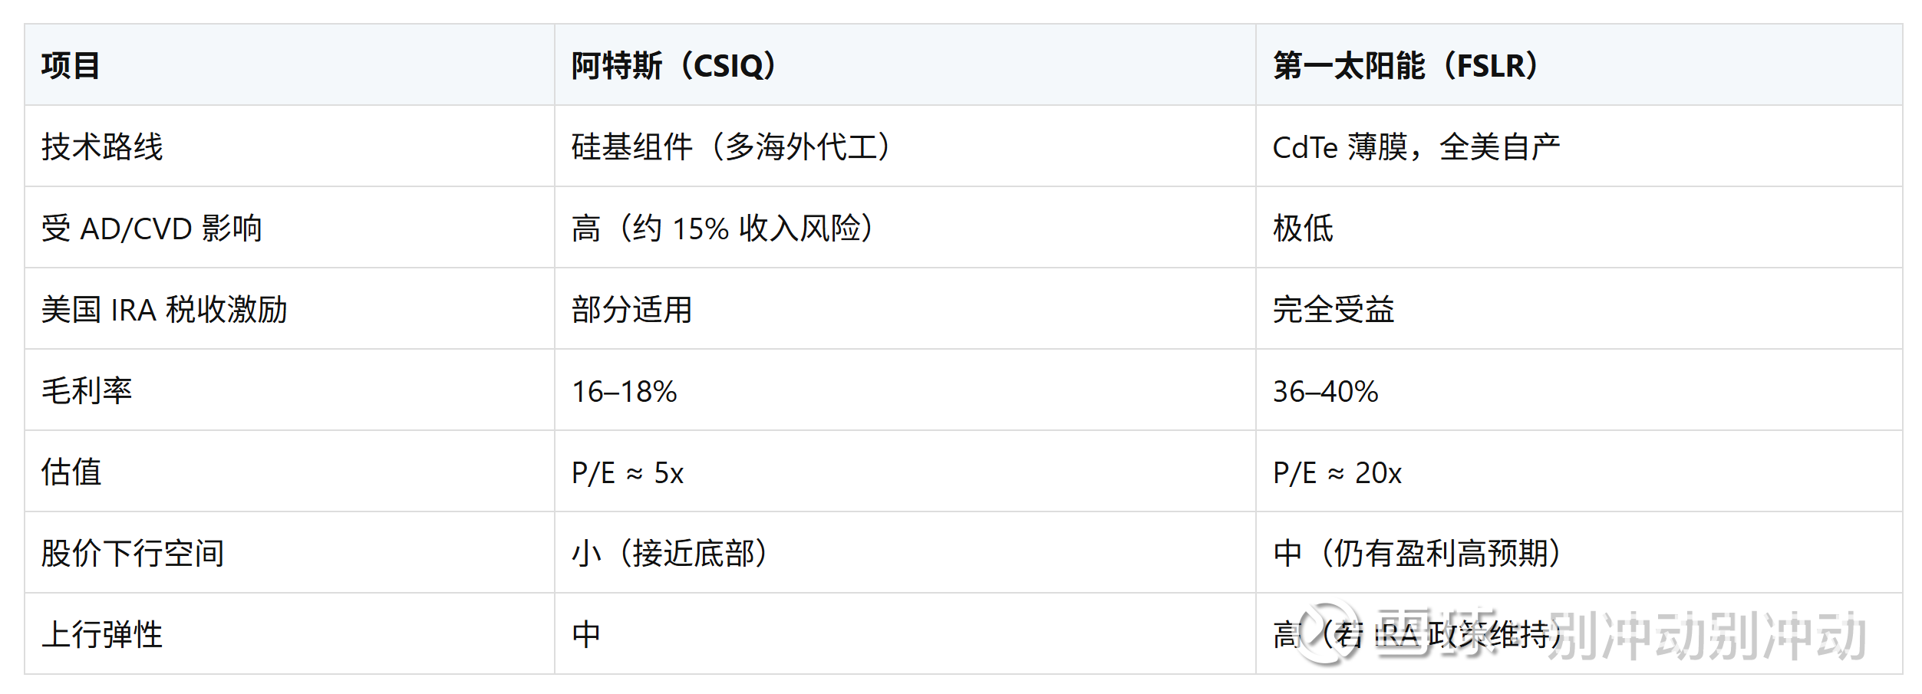
Task: Click the 高（约 15% 收入风险）cell
Action: pos(723,229)
